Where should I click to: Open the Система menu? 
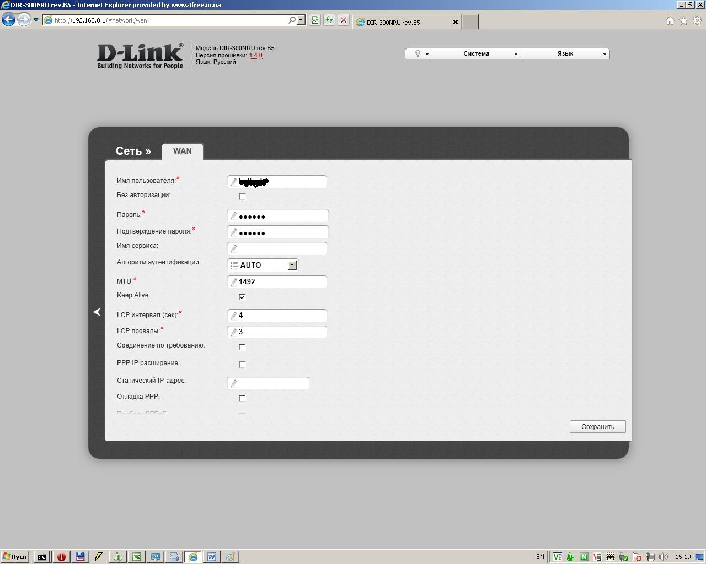click(477, 53)
